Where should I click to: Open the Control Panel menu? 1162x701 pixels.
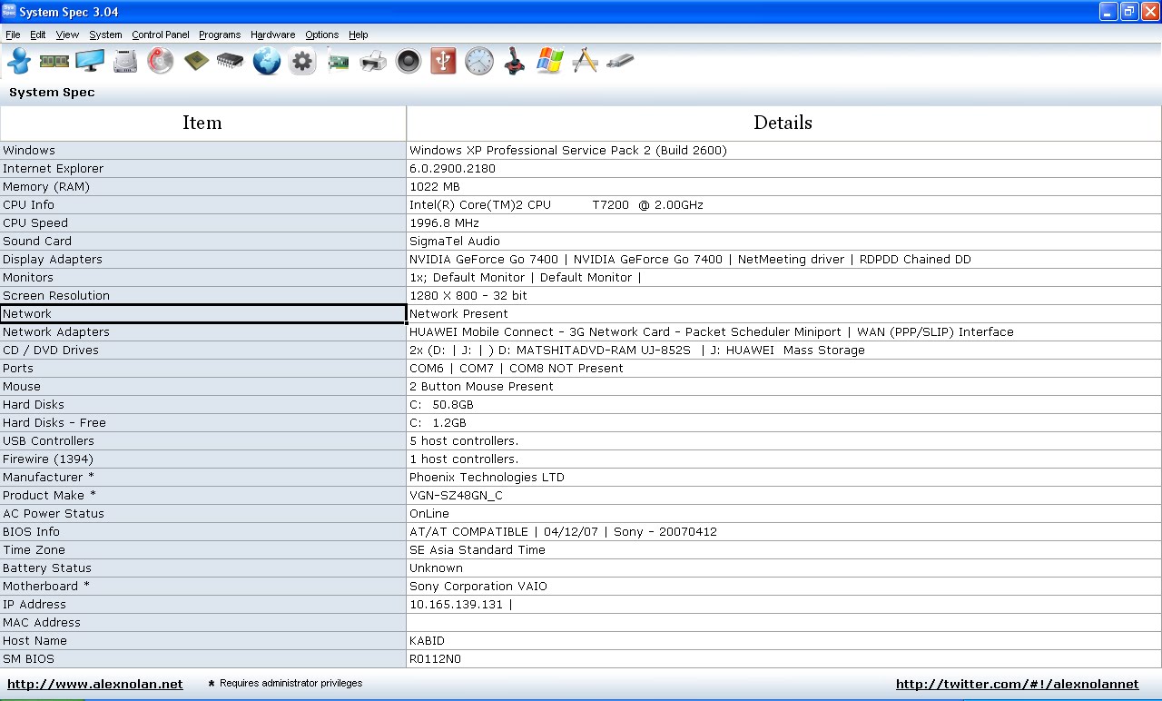[x=161, y=35]
